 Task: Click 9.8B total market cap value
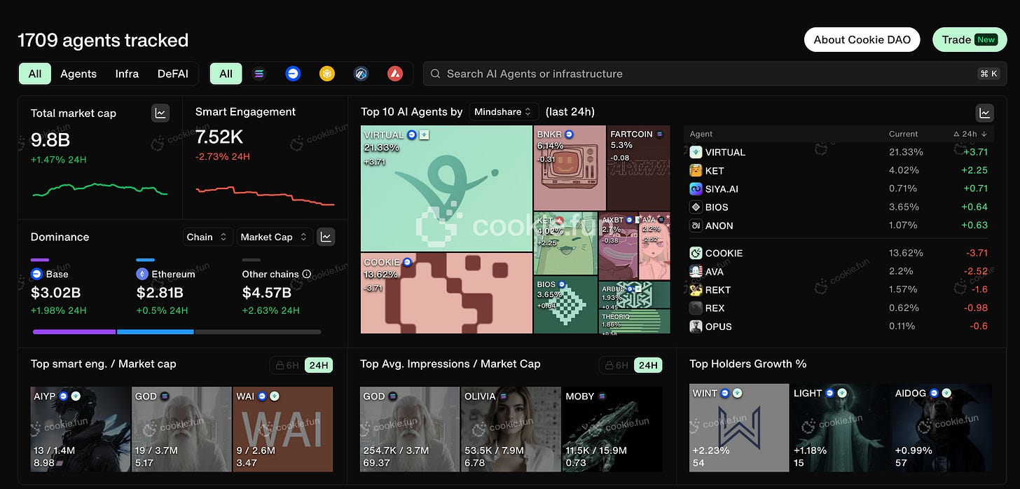tap(50, 139)
